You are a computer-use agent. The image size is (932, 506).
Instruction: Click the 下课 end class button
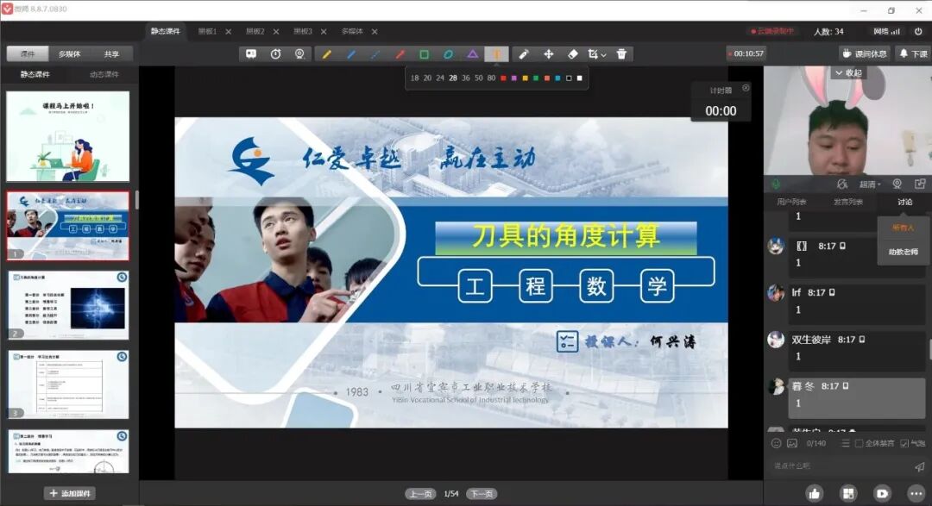tap(913, 54)
